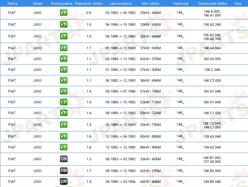Image resolution: width=248 pixels, height=187 pixels.
Task: Click production years 04.1984 -> 10.1995
Action: 121,24
